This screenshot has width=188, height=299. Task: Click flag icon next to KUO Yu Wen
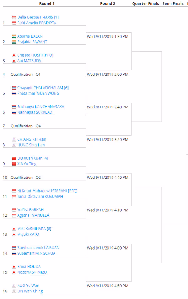coord(14,286)
